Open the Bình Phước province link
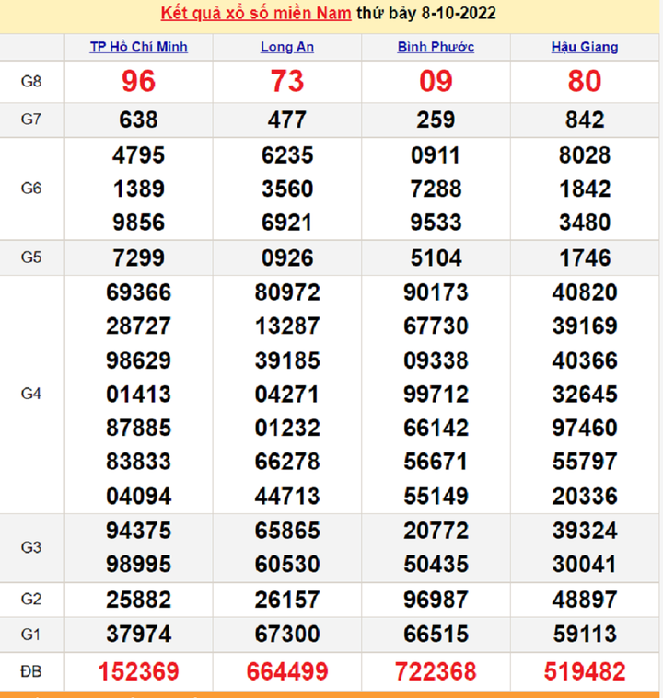Image resolution: width=663 pixels, height=698 pixels. (436, 47)
